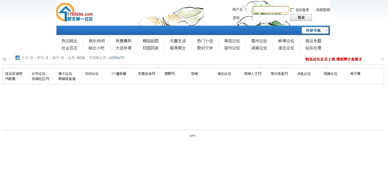Open friend link 塔城人才网
Viewport: 388px width, 182px height.
pos(252,74)
